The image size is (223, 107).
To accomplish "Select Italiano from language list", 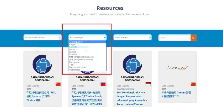I will [87, 52].
